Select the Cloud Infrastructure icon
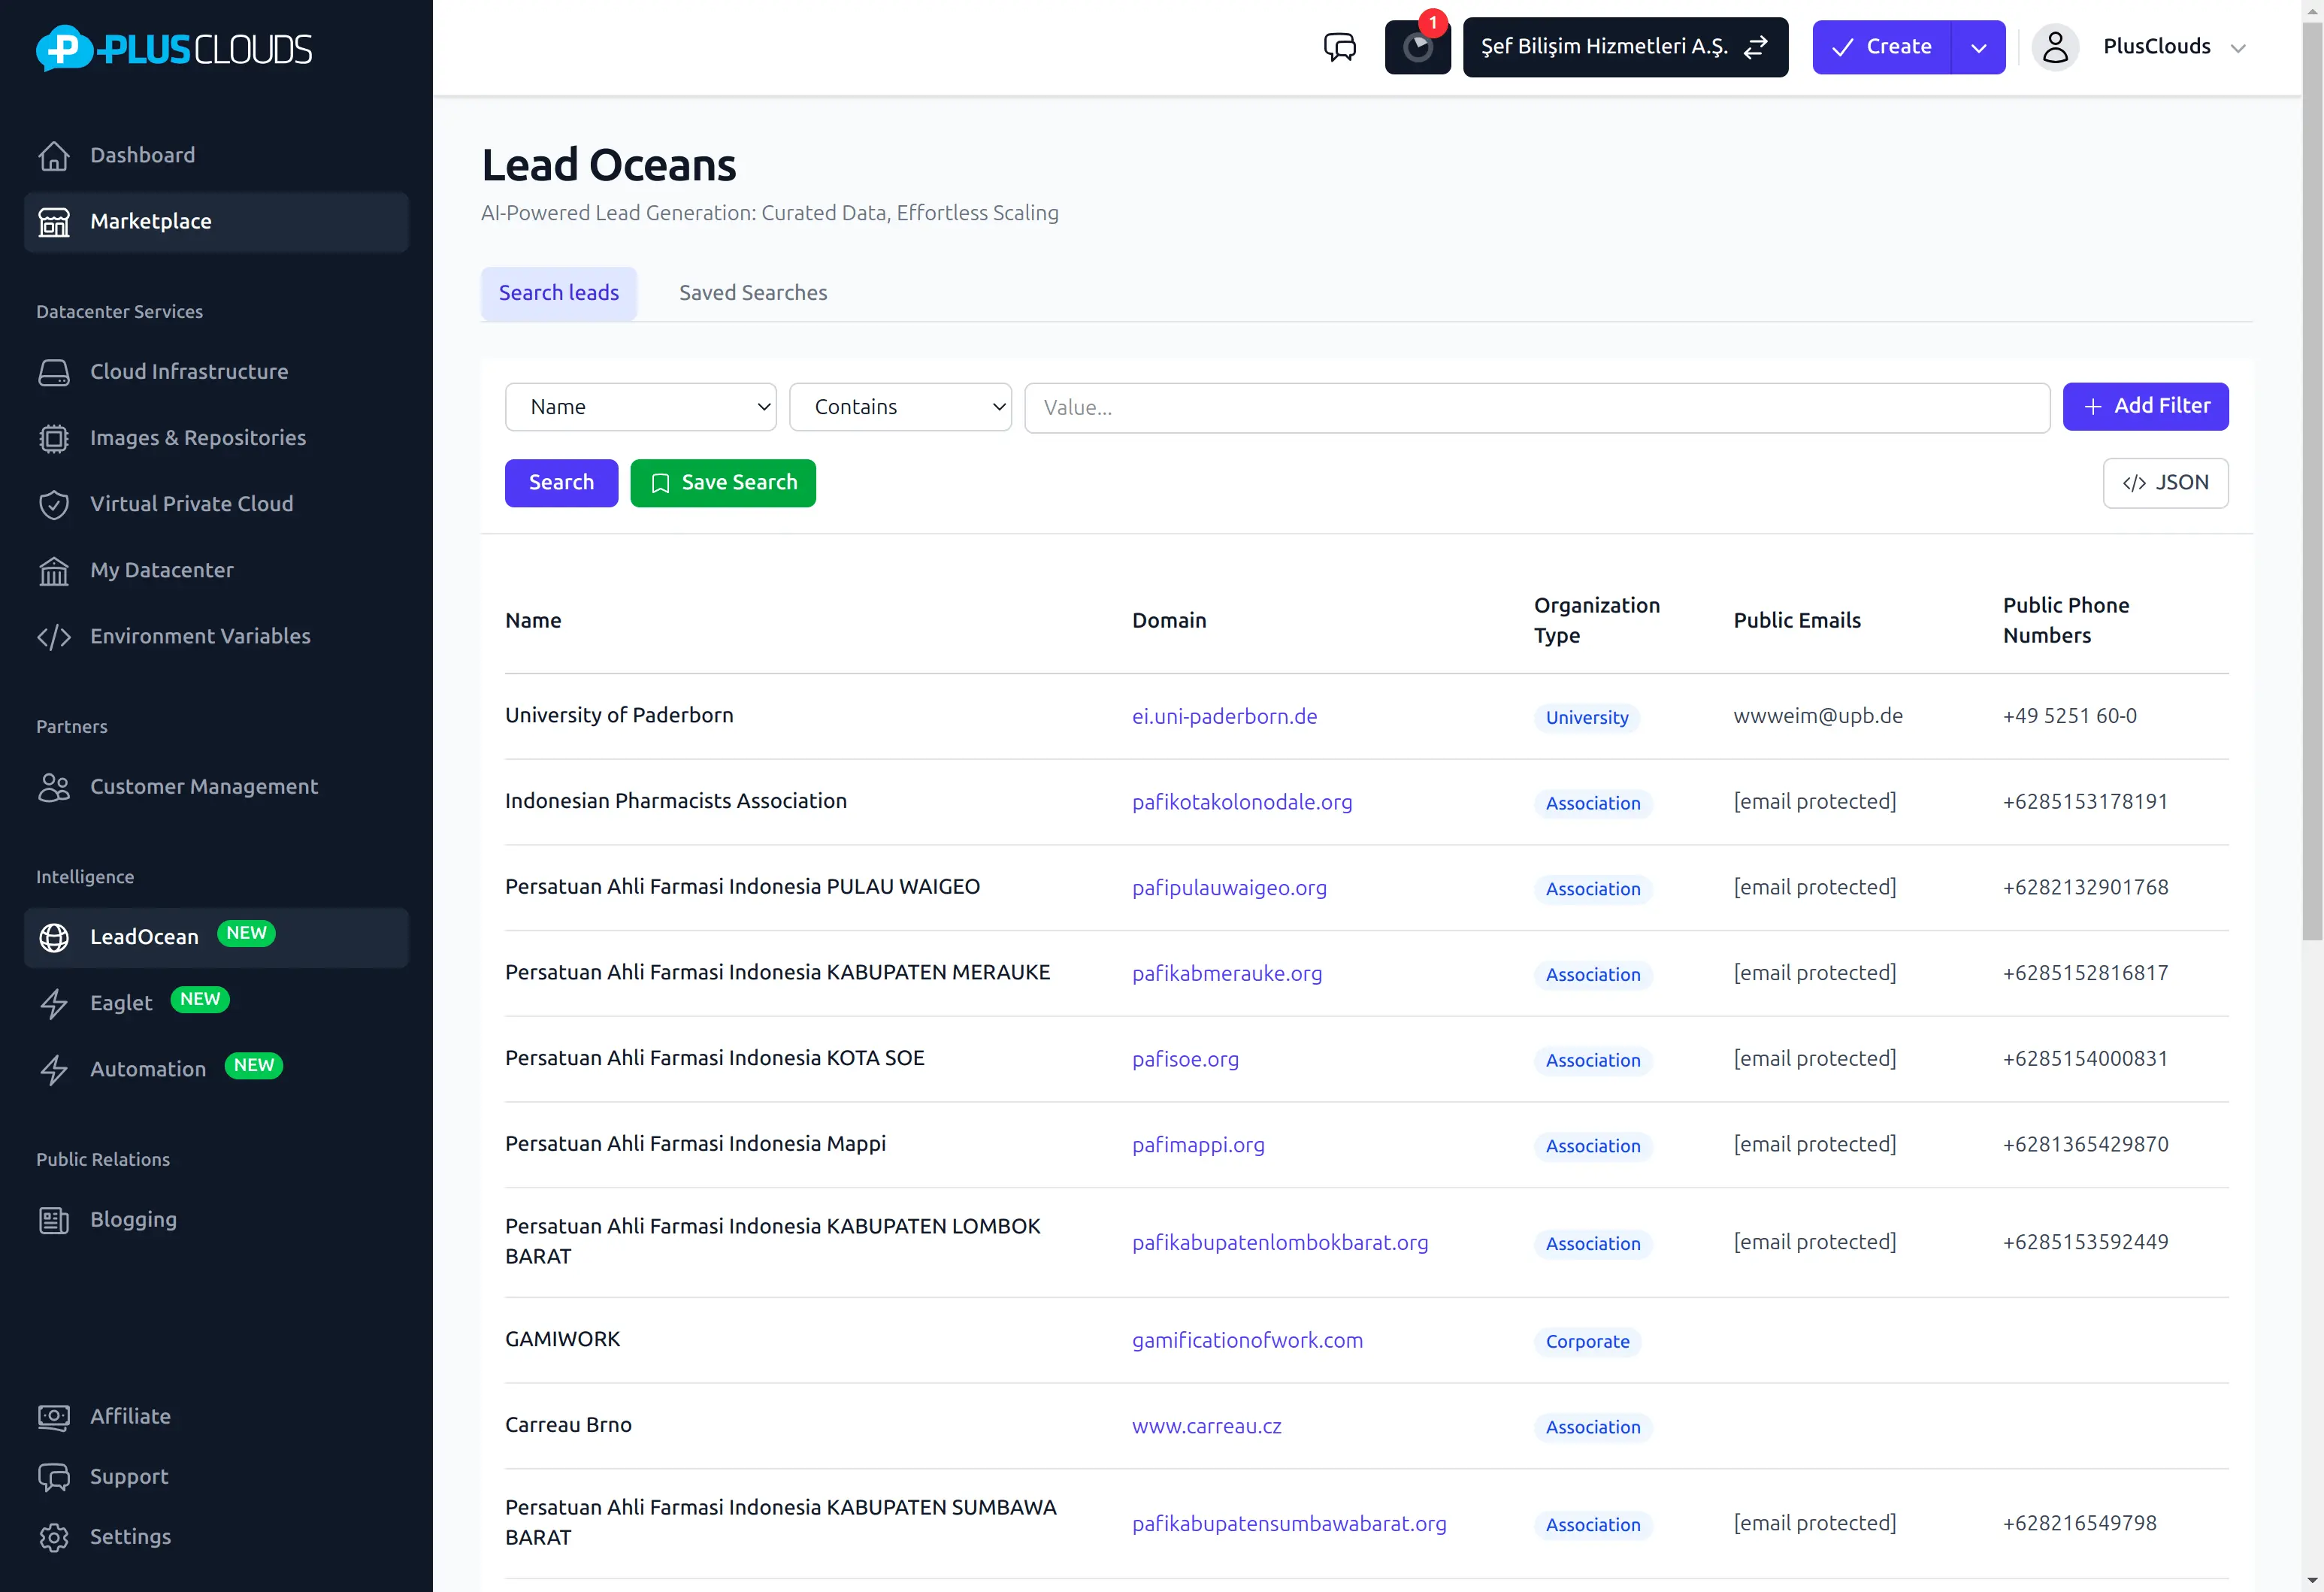The width and height of the screenshot is (2324, 1592). point(54,372)
